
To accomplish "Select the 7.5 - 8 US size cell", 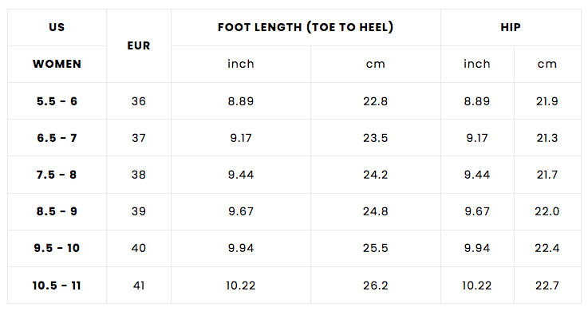I will tap(57, 175).
